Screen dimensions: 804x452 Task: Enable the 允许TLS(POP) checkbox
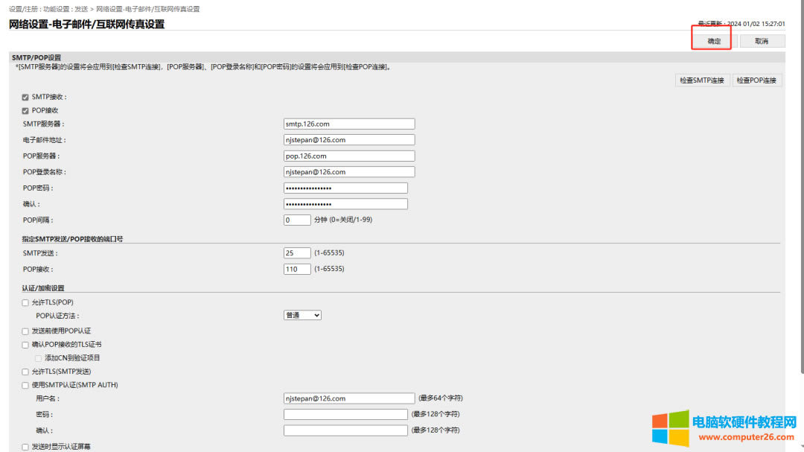(x=25, y=302)
